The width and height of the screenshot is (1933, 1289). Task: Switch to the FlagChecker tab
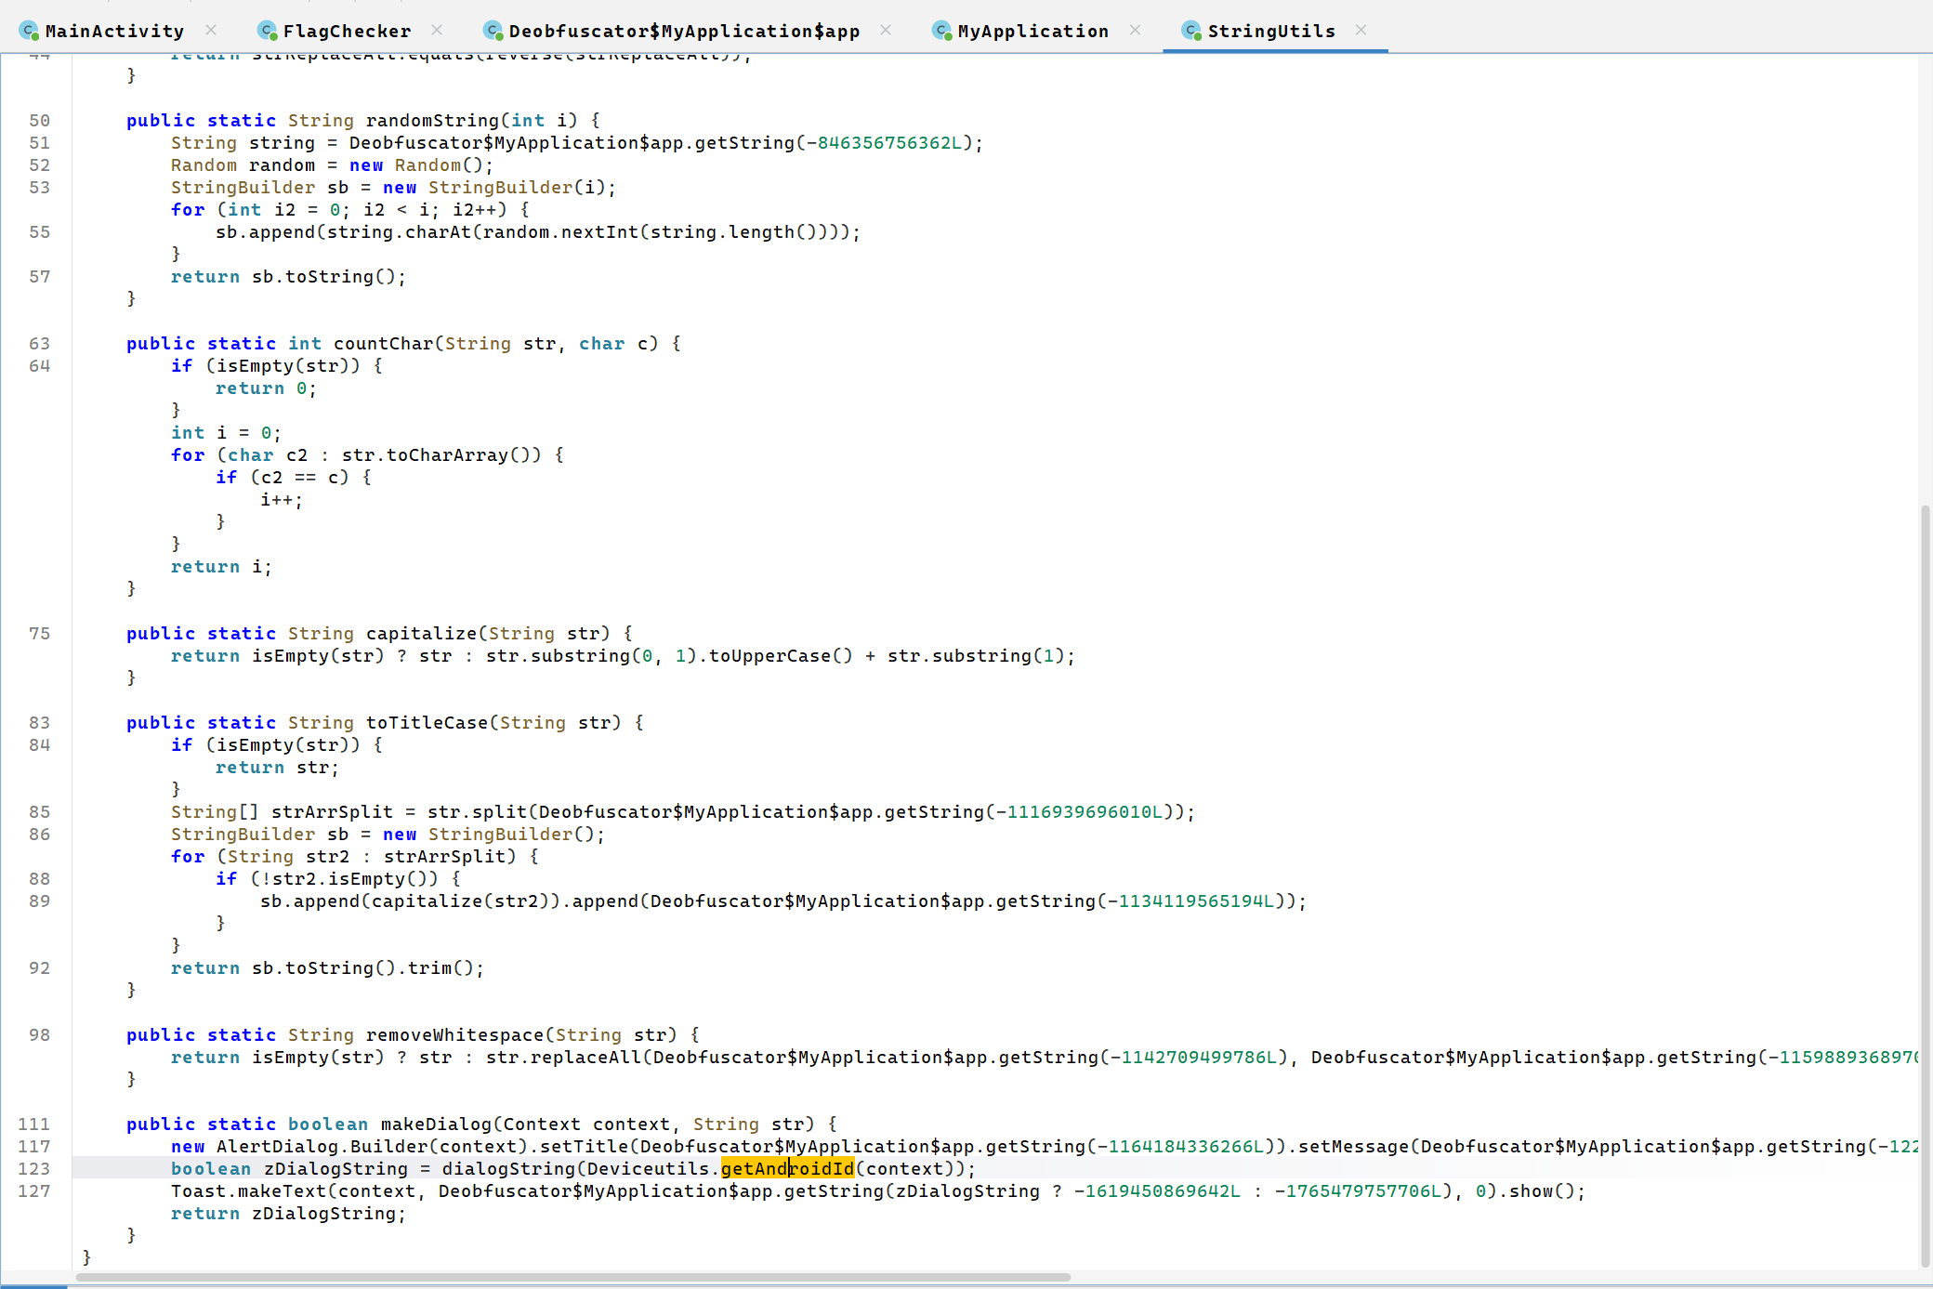coord(347,31)
